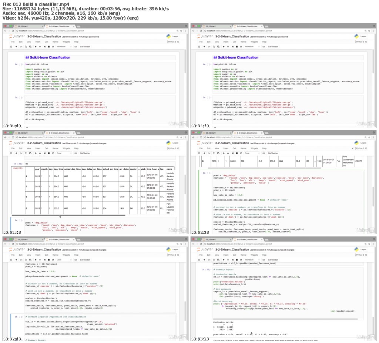Click the move cell up icon in 00:02:48 frame
This screenshot has height=343, width=379.
36,260
